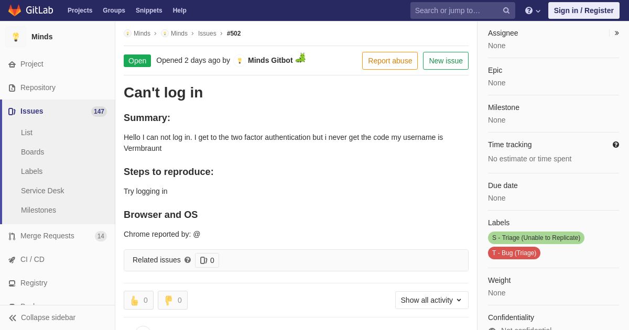
Task: Select the List submenu item
Action: tap(27, 133)
